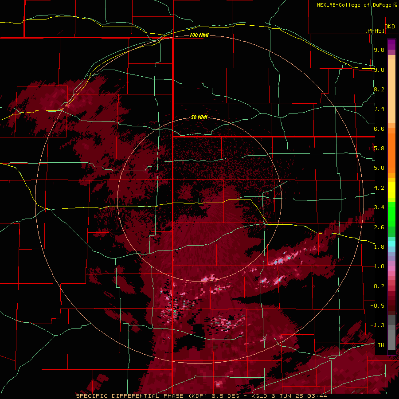Viewport: 399px width, 399px height.
Task: Select the 9.8 colorbar value
Action: coord(379,50)
